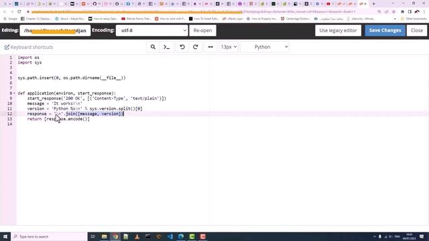
Task: Open the browser side panel icon
Action: (410, 12)
